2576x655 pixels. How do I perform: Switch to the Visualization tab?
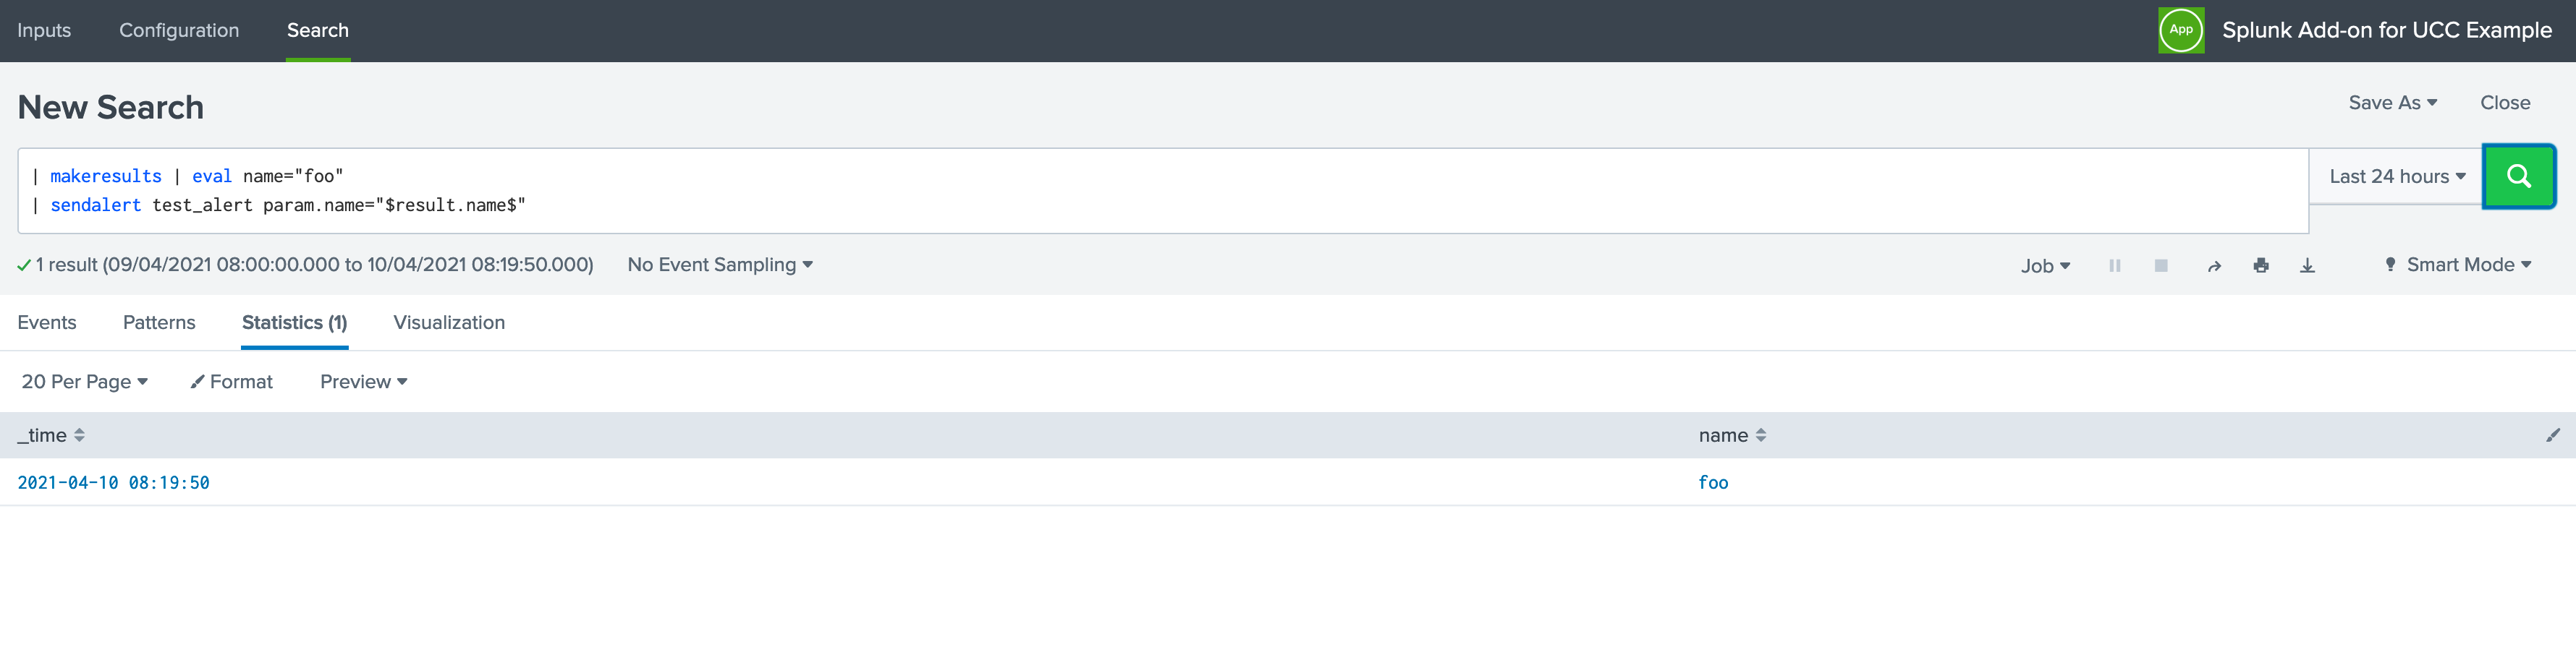pyautogui.click(x=448, y=322)
